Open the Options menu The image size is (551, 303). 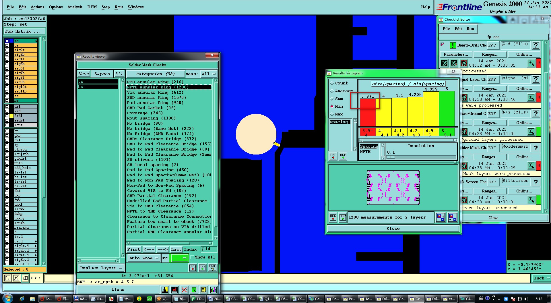tap(56, 7)
